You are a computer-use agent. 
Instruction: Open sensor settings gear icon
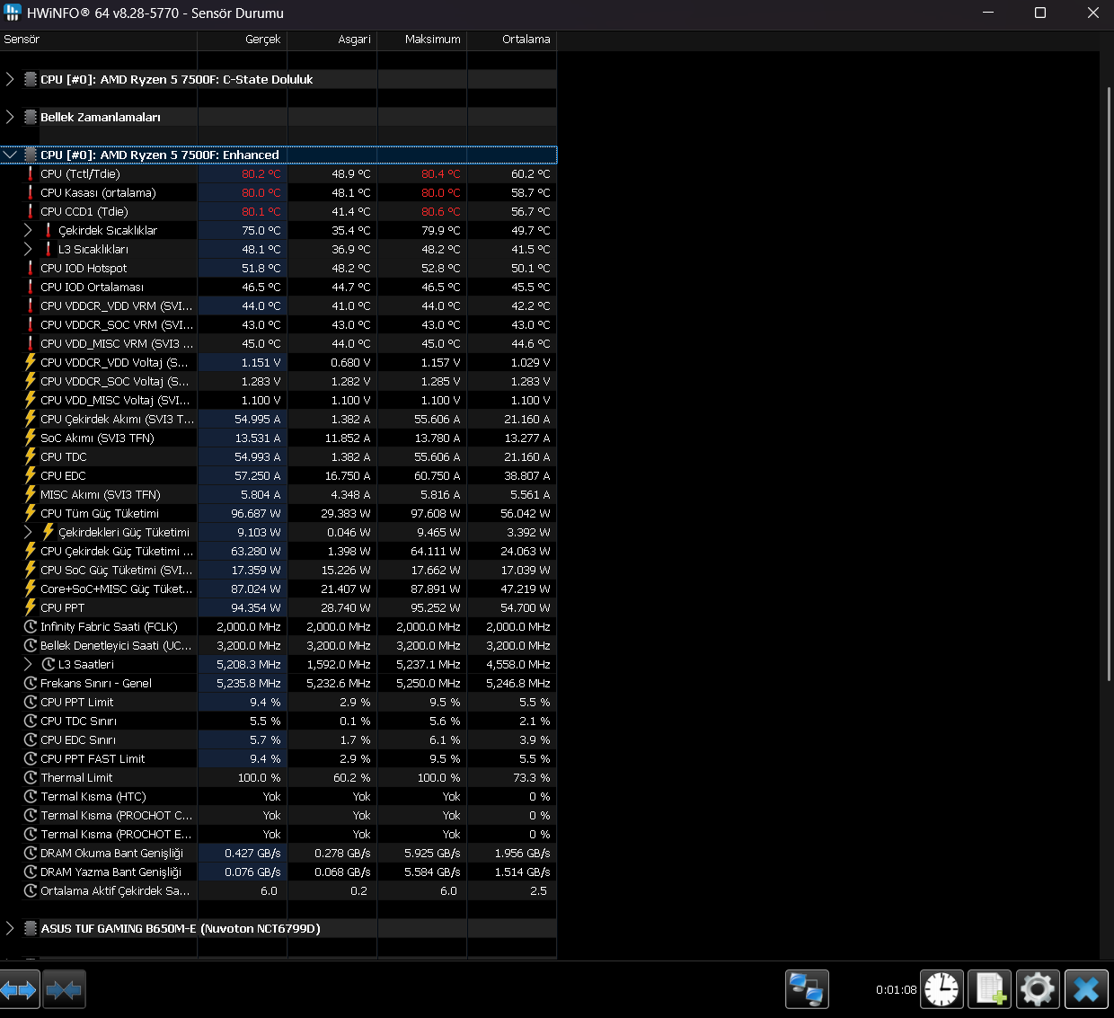1037,989
